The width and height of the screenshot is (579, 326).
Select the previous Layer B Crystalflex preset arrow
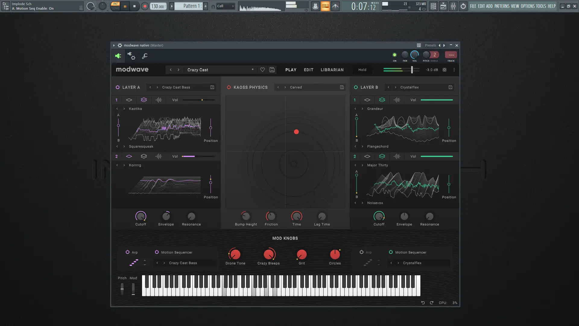tap(388, 87)
